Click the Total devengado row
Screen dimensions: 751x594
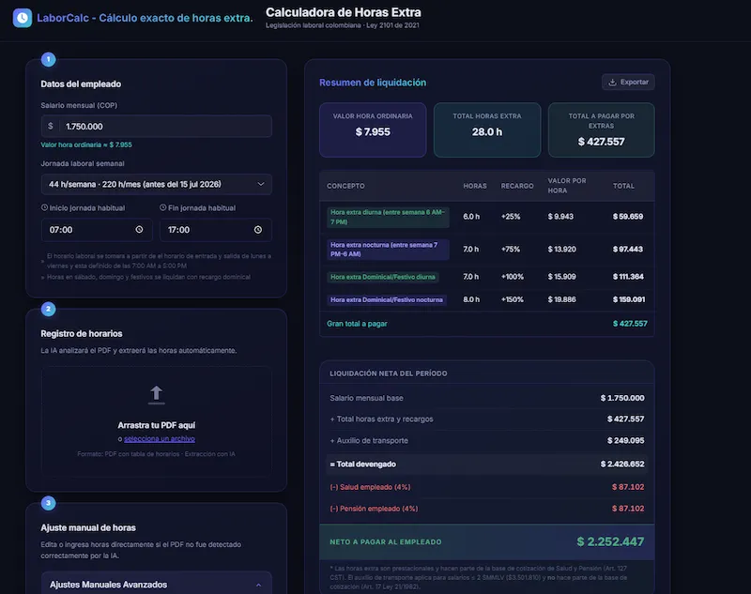[x=487, y=464]
